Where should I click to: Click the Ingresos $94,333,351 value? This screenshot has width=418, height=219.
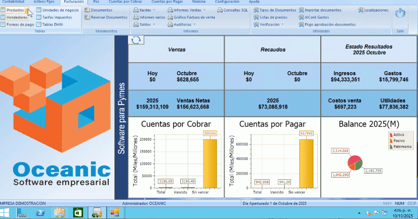pos(345,79)
